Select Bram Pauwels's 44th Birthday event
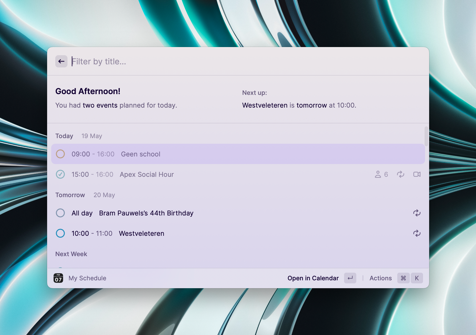The image size is (476, 335). pyautogui.click(x=238, y=213)
